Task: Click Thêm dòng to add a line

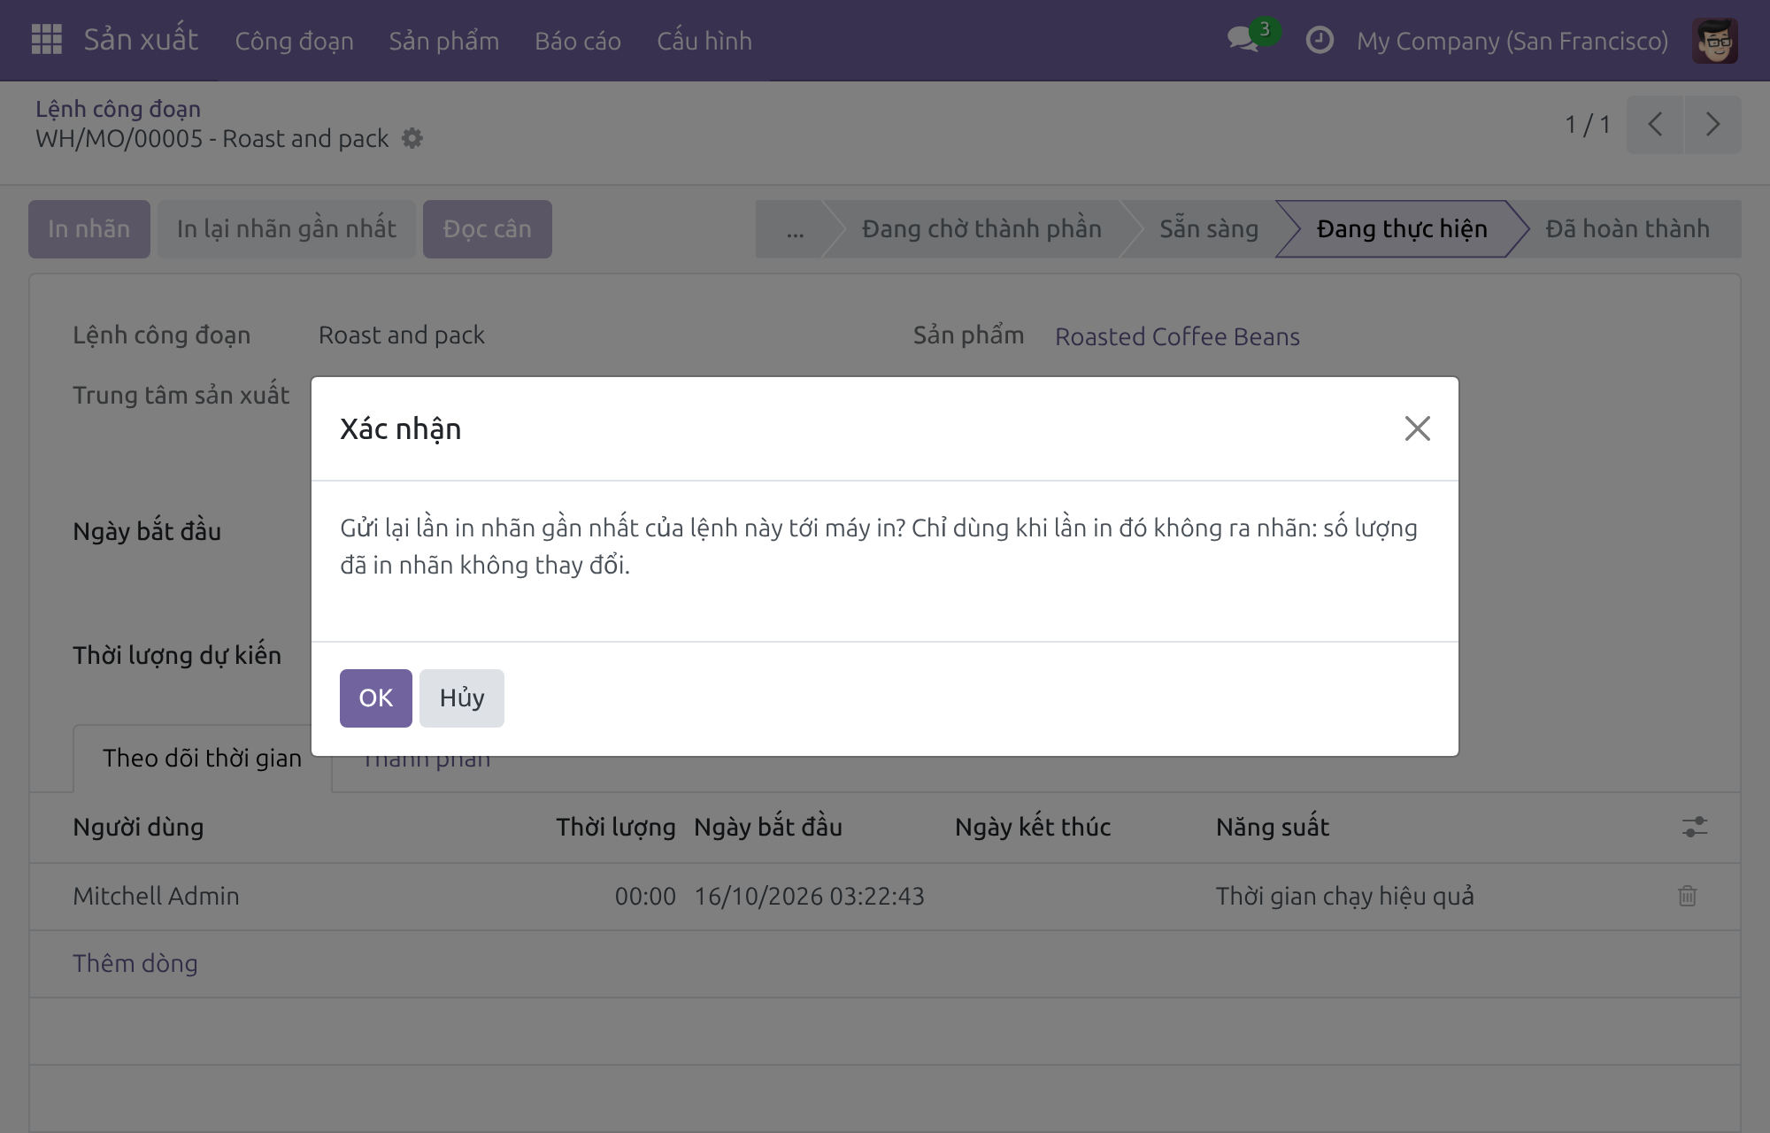Action: [x=135, y=963]
